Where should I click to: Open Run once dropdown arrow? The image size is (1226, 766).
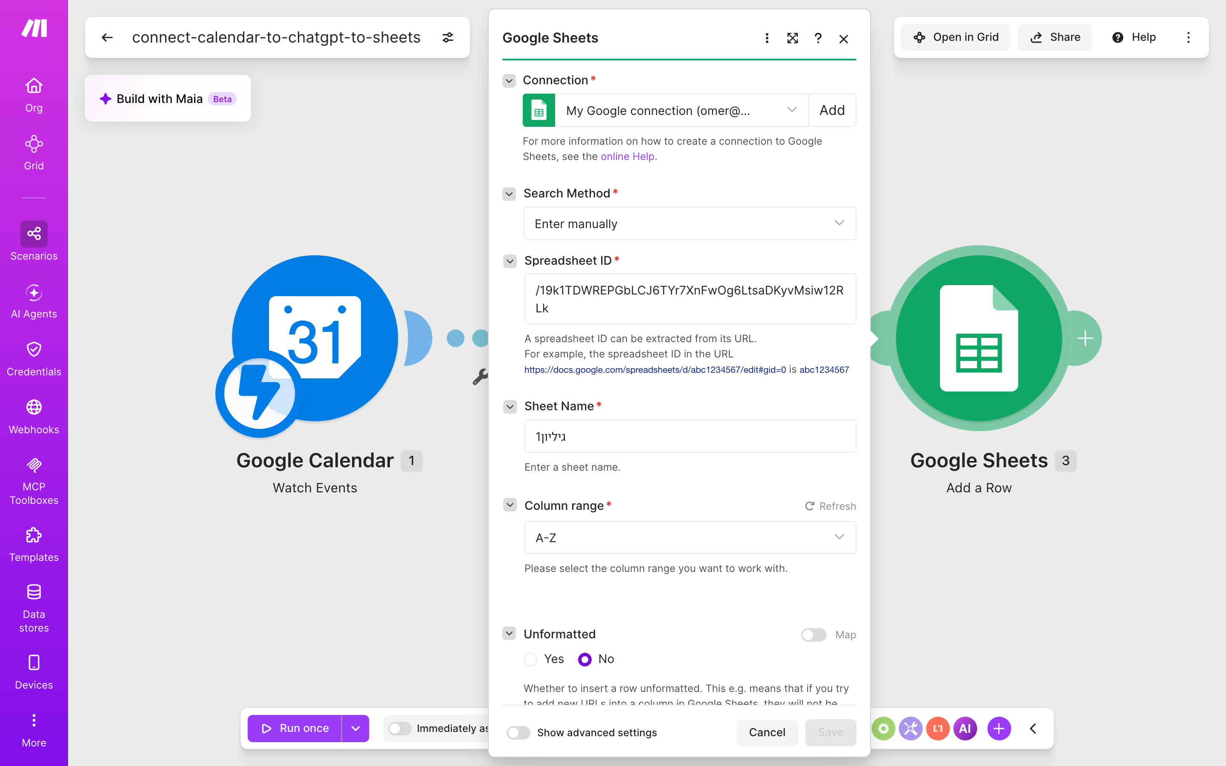[x=355, y=729]
